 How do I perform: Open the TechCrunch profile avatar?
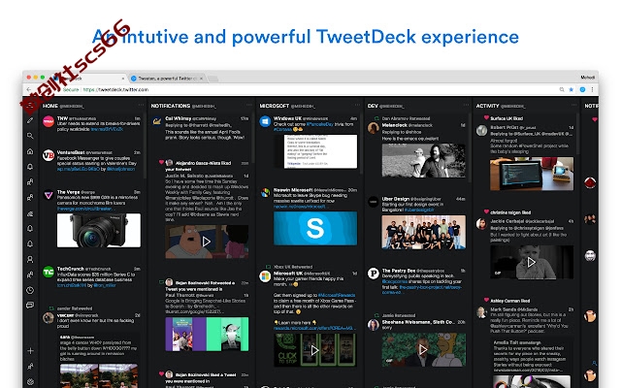click(x=49, y=272)
